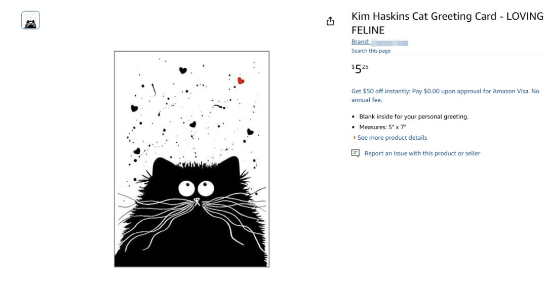
Task: Click the red heart on the card
Action: (x=241, y=80)
